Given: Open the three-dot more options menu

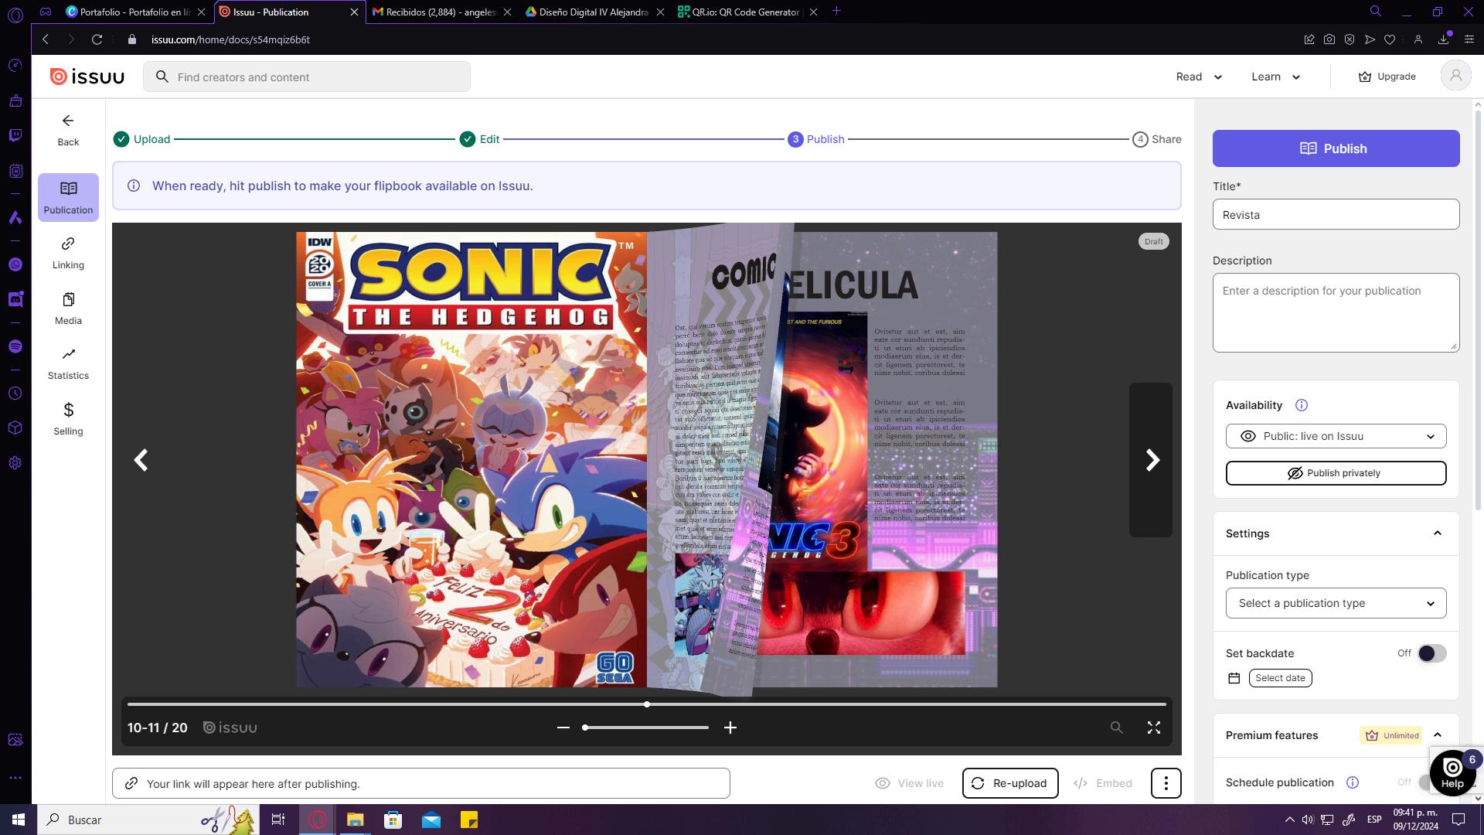Looking at the screenshot, I should (1166, 783).
